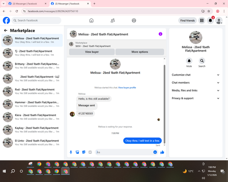228x182 pixels.
Task: Open Windows notification center
Action: 223,171
